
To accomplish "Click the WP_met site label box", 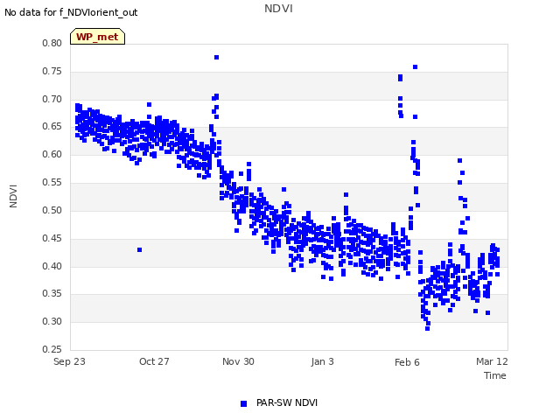I will 97,37.
